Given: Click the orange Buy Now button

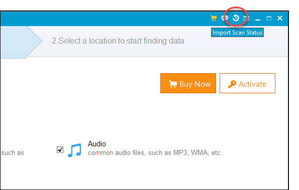Looking at the screenshot, I should pyautogui.click(x=188, y=83).
